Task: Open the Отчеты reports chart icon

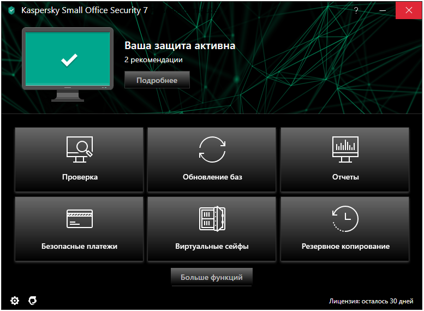Action: point(345,149)
